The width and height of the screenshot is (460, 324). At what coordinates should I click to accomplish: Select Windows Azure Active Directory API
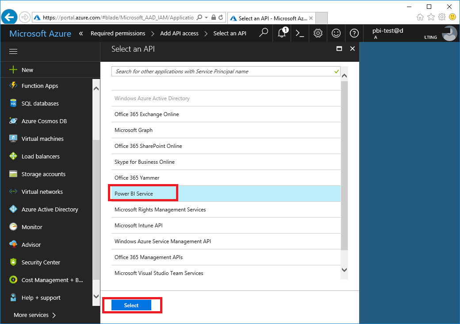[226, 98]
